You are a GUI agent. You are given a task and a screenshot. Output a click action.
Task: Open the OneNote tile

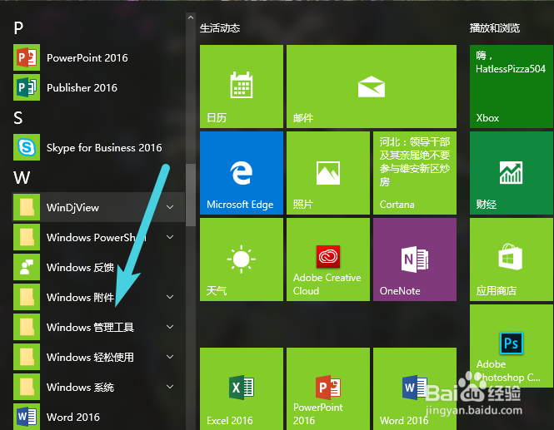point(415,259)
